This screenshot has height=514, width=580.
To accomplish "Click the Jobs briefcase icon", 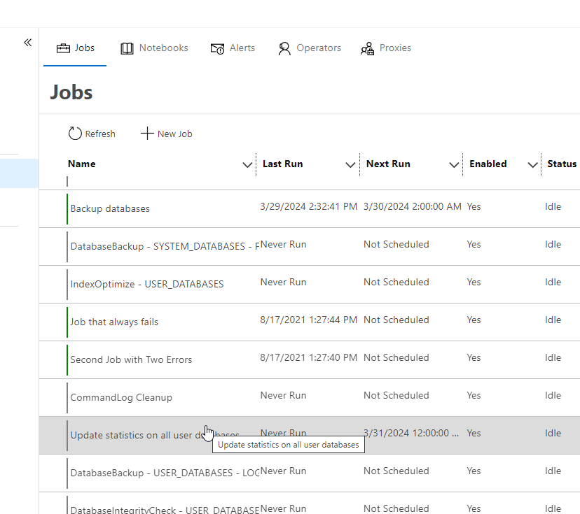I will click(63, 48).
